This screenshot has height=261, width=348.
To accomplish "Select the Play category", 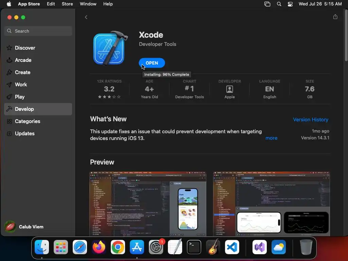I will [x=38, y=97].
